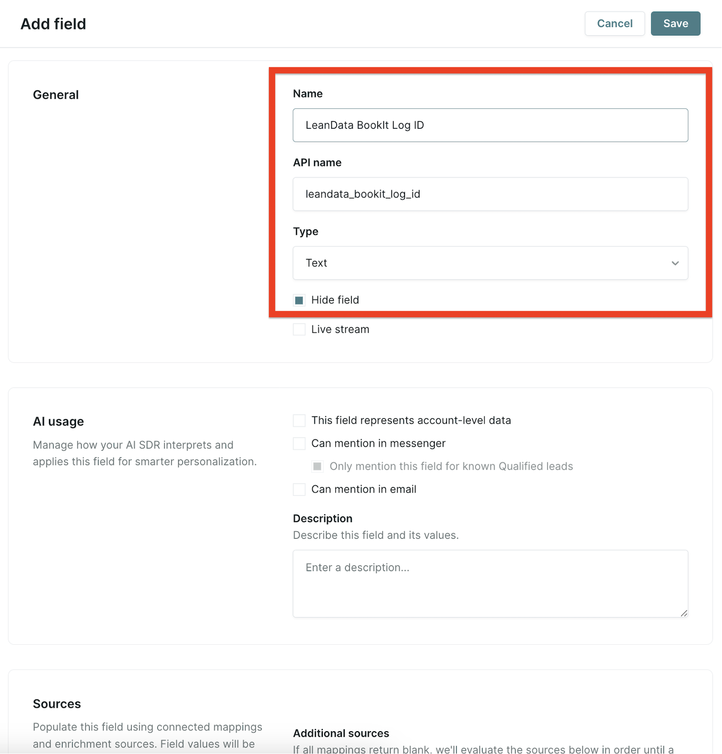
Task: Enable the Live stream checkbox
Action: click(x=299, y=330)
